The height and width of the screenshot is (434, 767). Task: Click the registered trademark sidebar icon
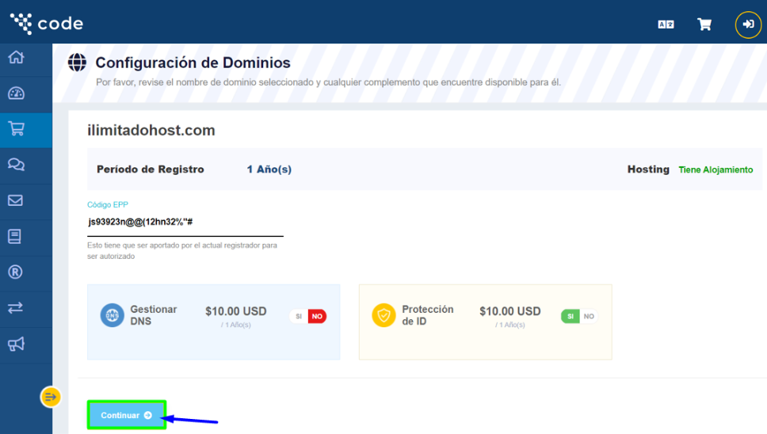point(15,272)
